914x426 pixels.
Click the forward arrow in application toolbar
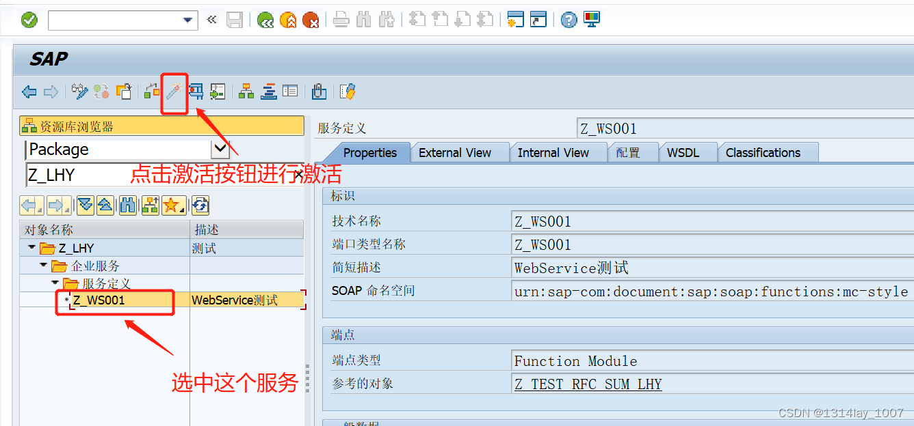pyautogui.click(x=51, y=91)
